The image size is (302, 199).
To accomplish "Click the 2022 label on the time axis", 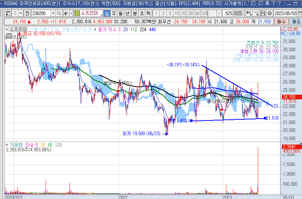I will pyautogui.click(x=123, y=197).
